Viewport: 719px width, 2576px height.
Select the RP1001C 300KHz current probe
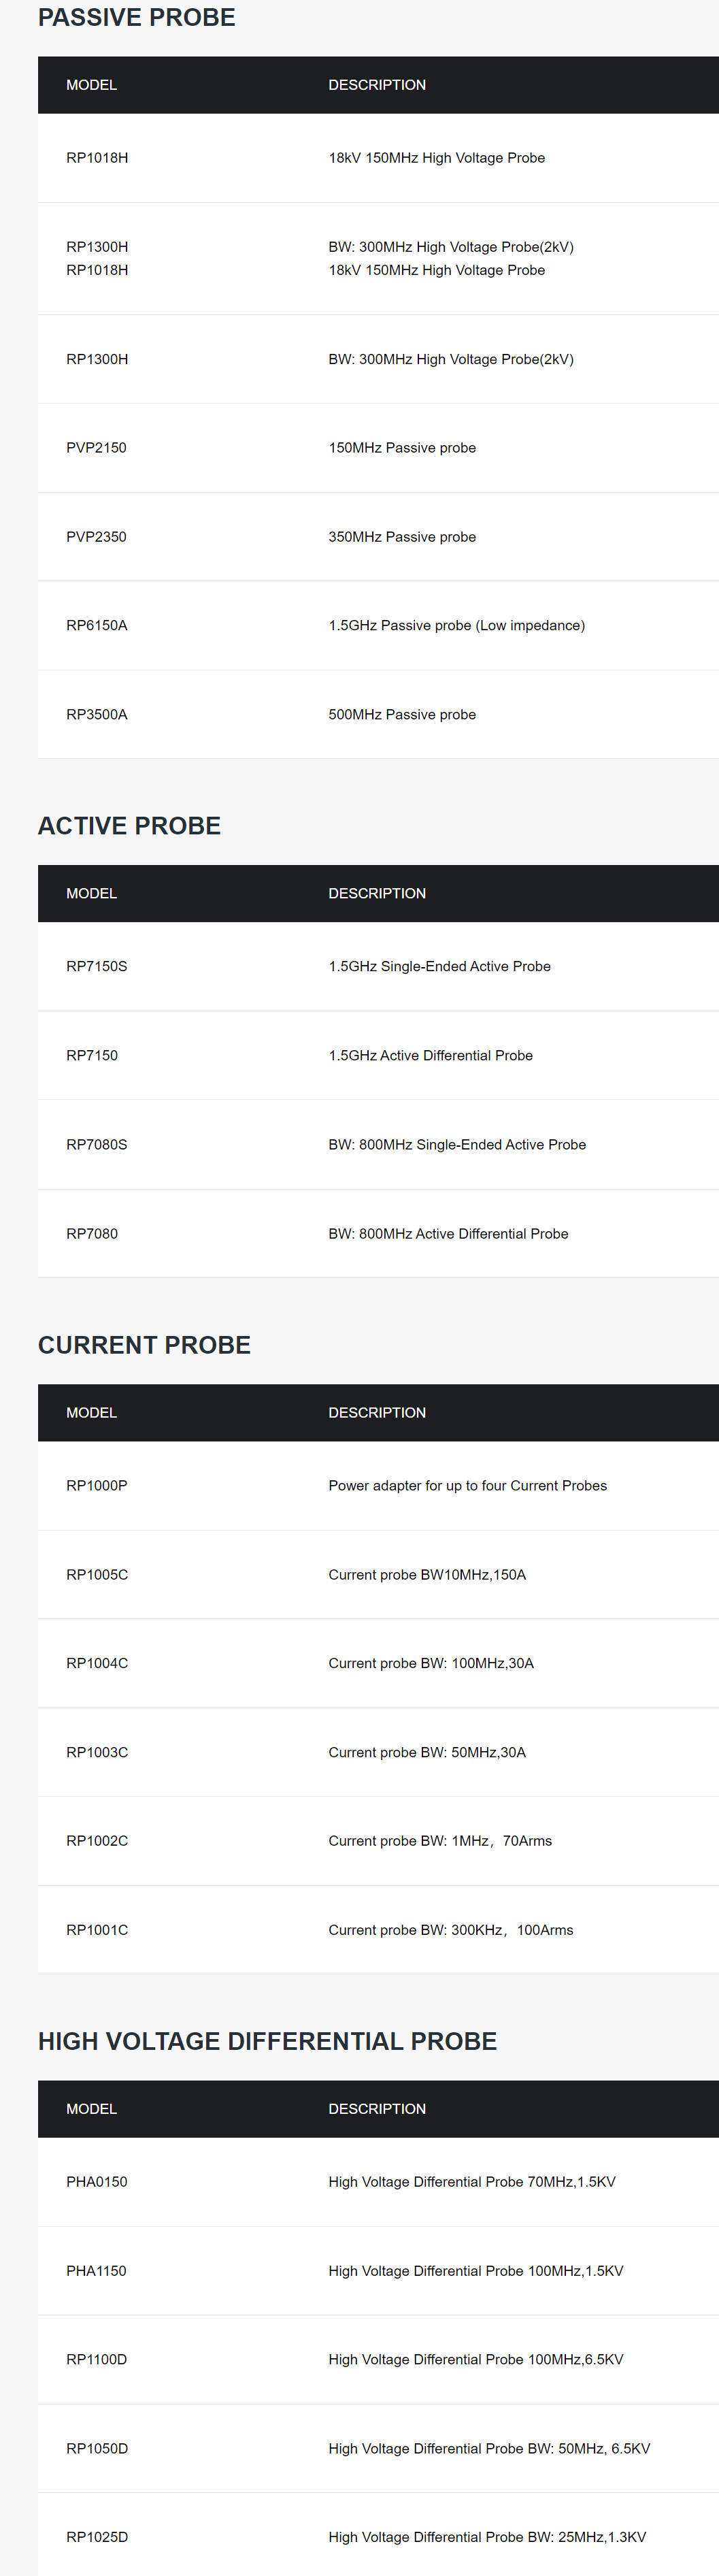coord(378,1930)
